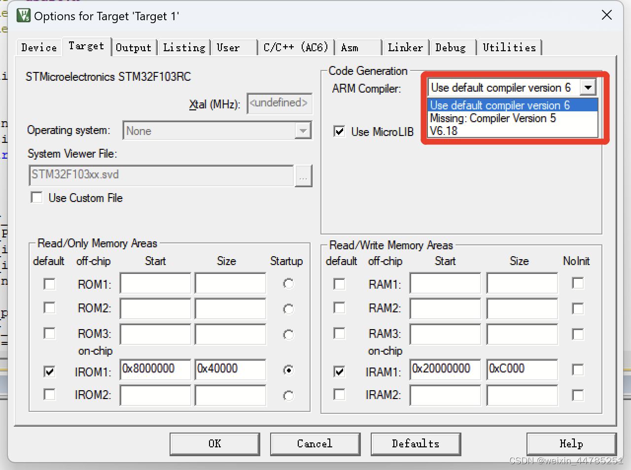This screenshot has height=470, width=631.
Task: Edit IROM1 Start value 0x8000000
Action: (155, 369)
